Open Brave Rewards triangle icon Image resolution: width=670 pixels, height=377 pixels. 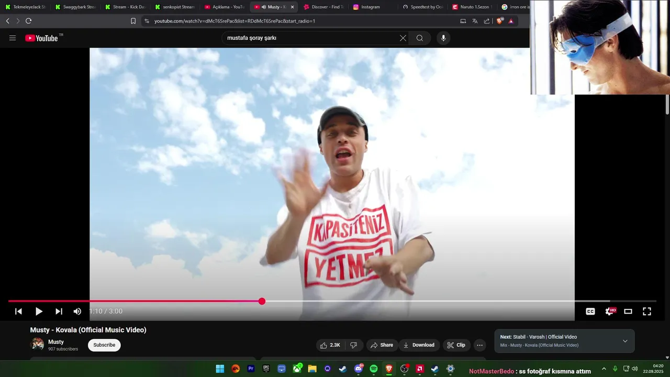pyautogui.click(x=511, y=21)
